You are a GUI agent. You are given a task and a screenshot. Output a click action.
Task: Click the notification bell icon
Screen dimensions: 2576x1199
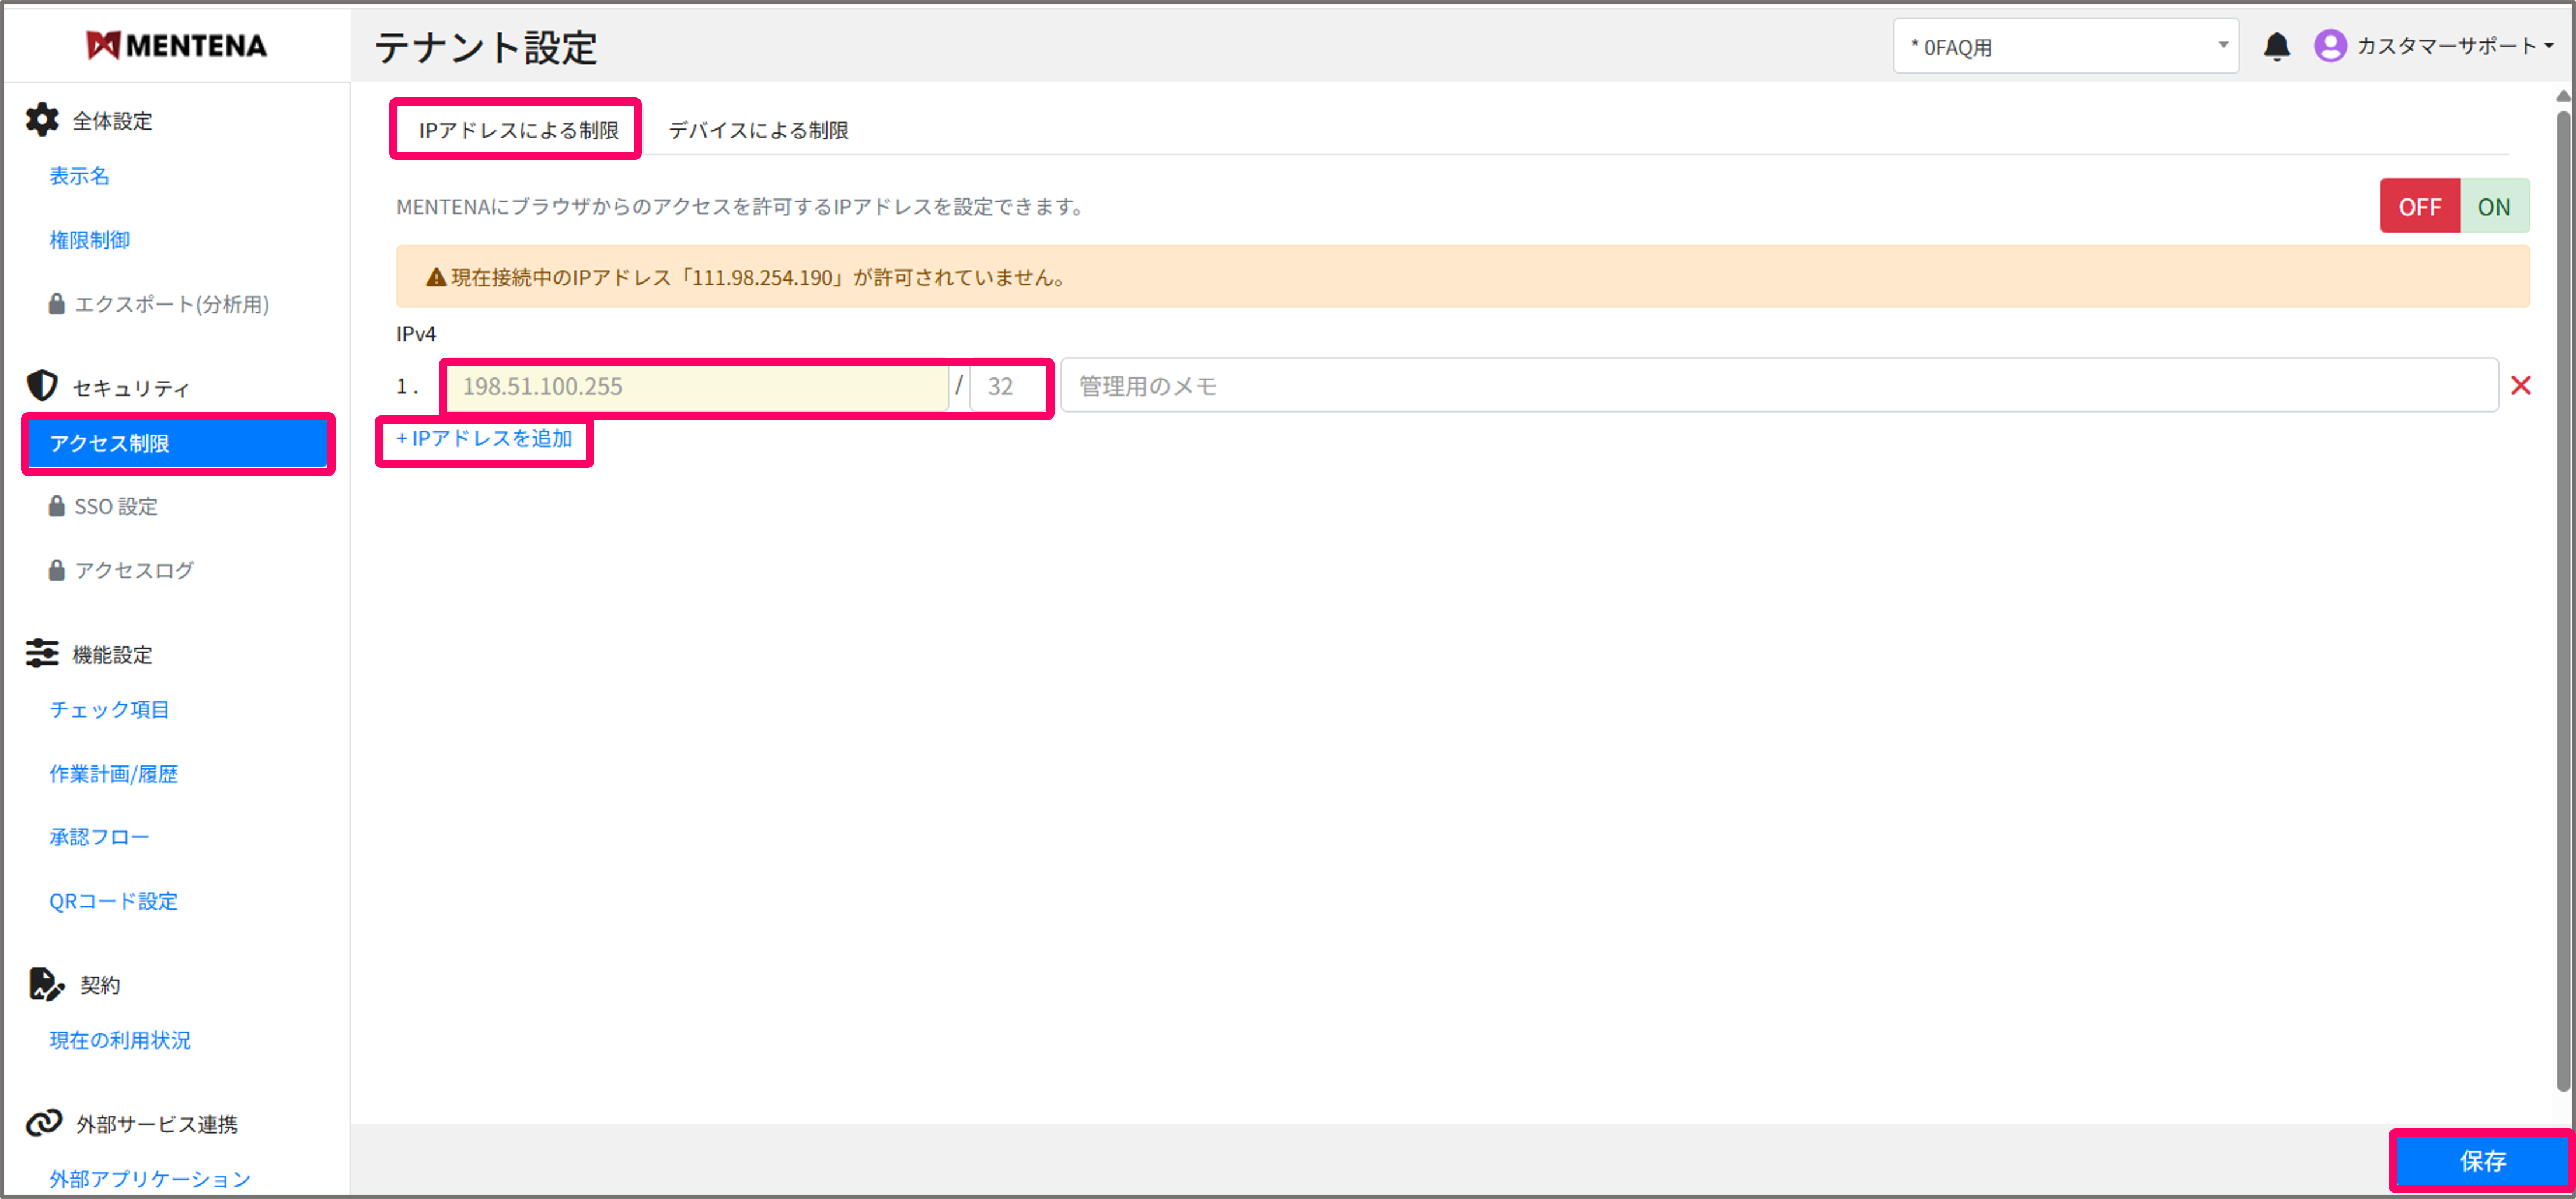[2276, 47]
